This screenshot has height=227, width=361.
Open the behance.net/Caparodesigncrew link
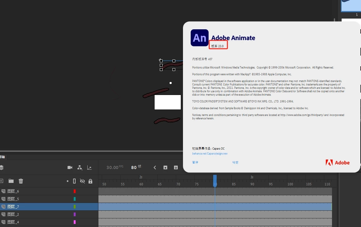click(x=210, y=154)
